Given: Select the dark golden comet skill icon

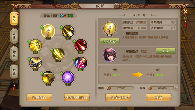Looking at the screenshot, I should (x=68, y=31).
